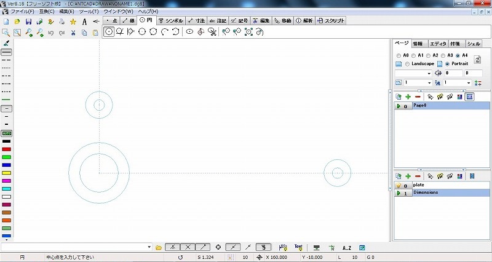The image size is (492, 262).
Task: Click the Text icon in bottom toolbar
Action: point(298,247)
